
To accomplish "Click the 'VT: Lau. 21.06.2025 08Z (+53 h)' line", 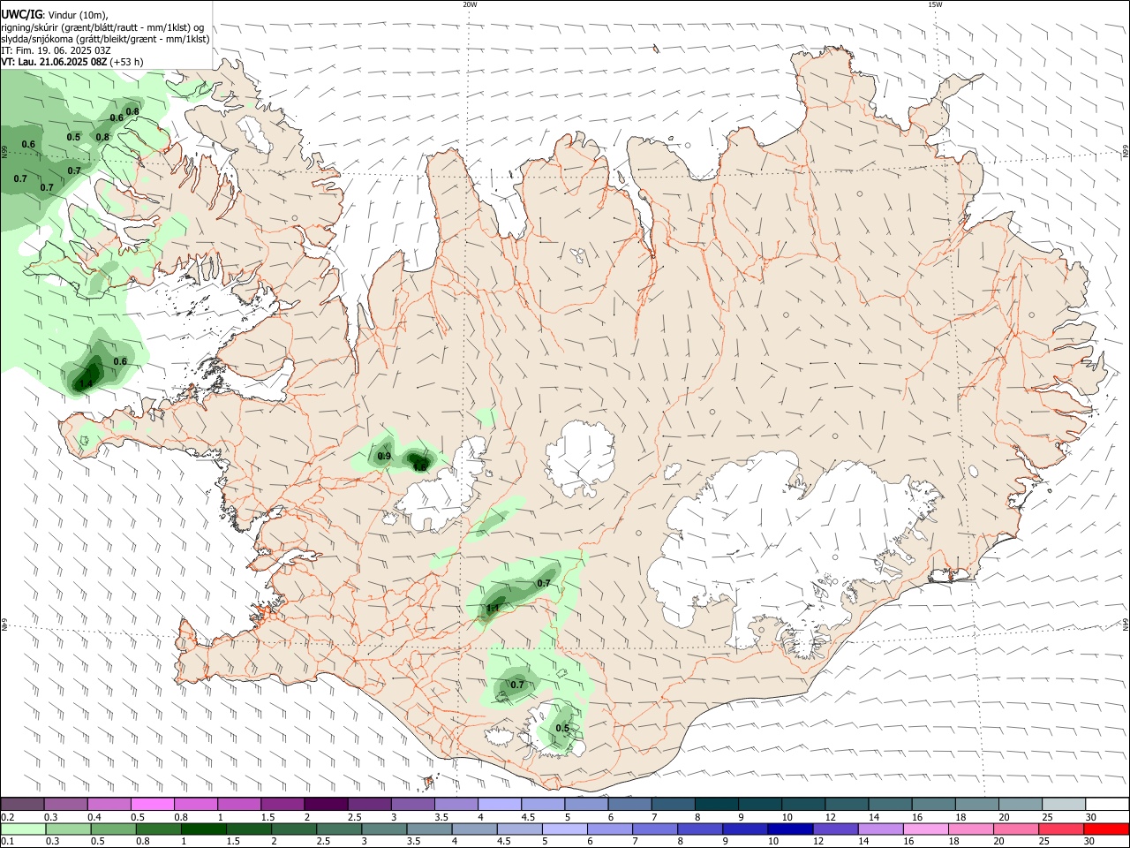I will (x=72, y=62).
